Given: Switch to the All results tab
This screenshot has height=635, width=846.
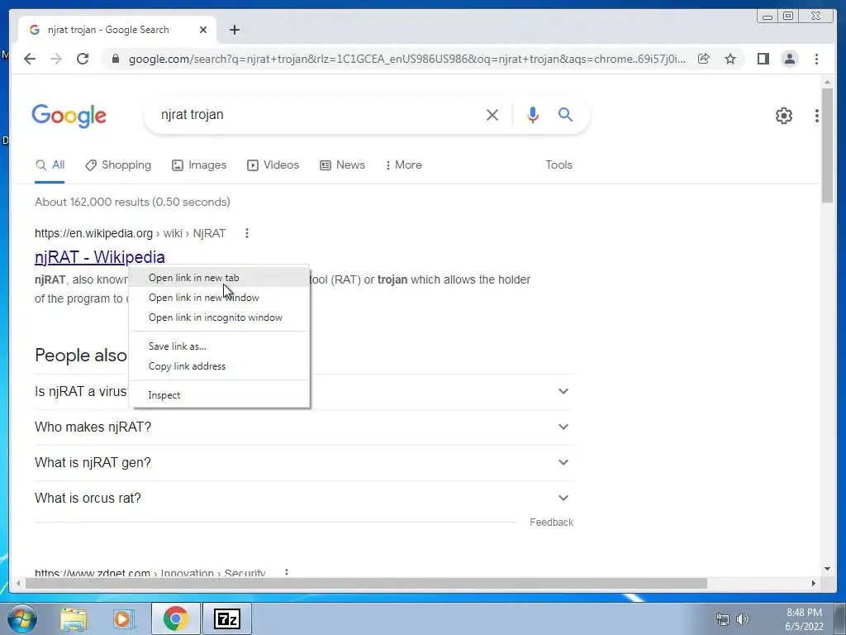Looking at the screenshot, I should 50,165.
